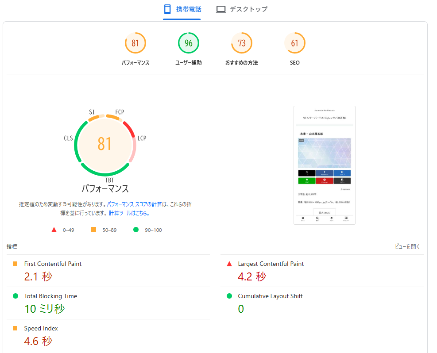Open the SEO score gauge showing 61

(x=295, y=43)
